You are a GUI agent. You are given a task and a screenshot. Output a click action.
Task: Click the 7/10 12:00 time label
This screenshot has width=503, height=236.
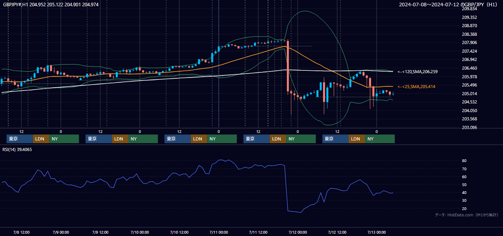pyautogui.click(x=179, y=232)
